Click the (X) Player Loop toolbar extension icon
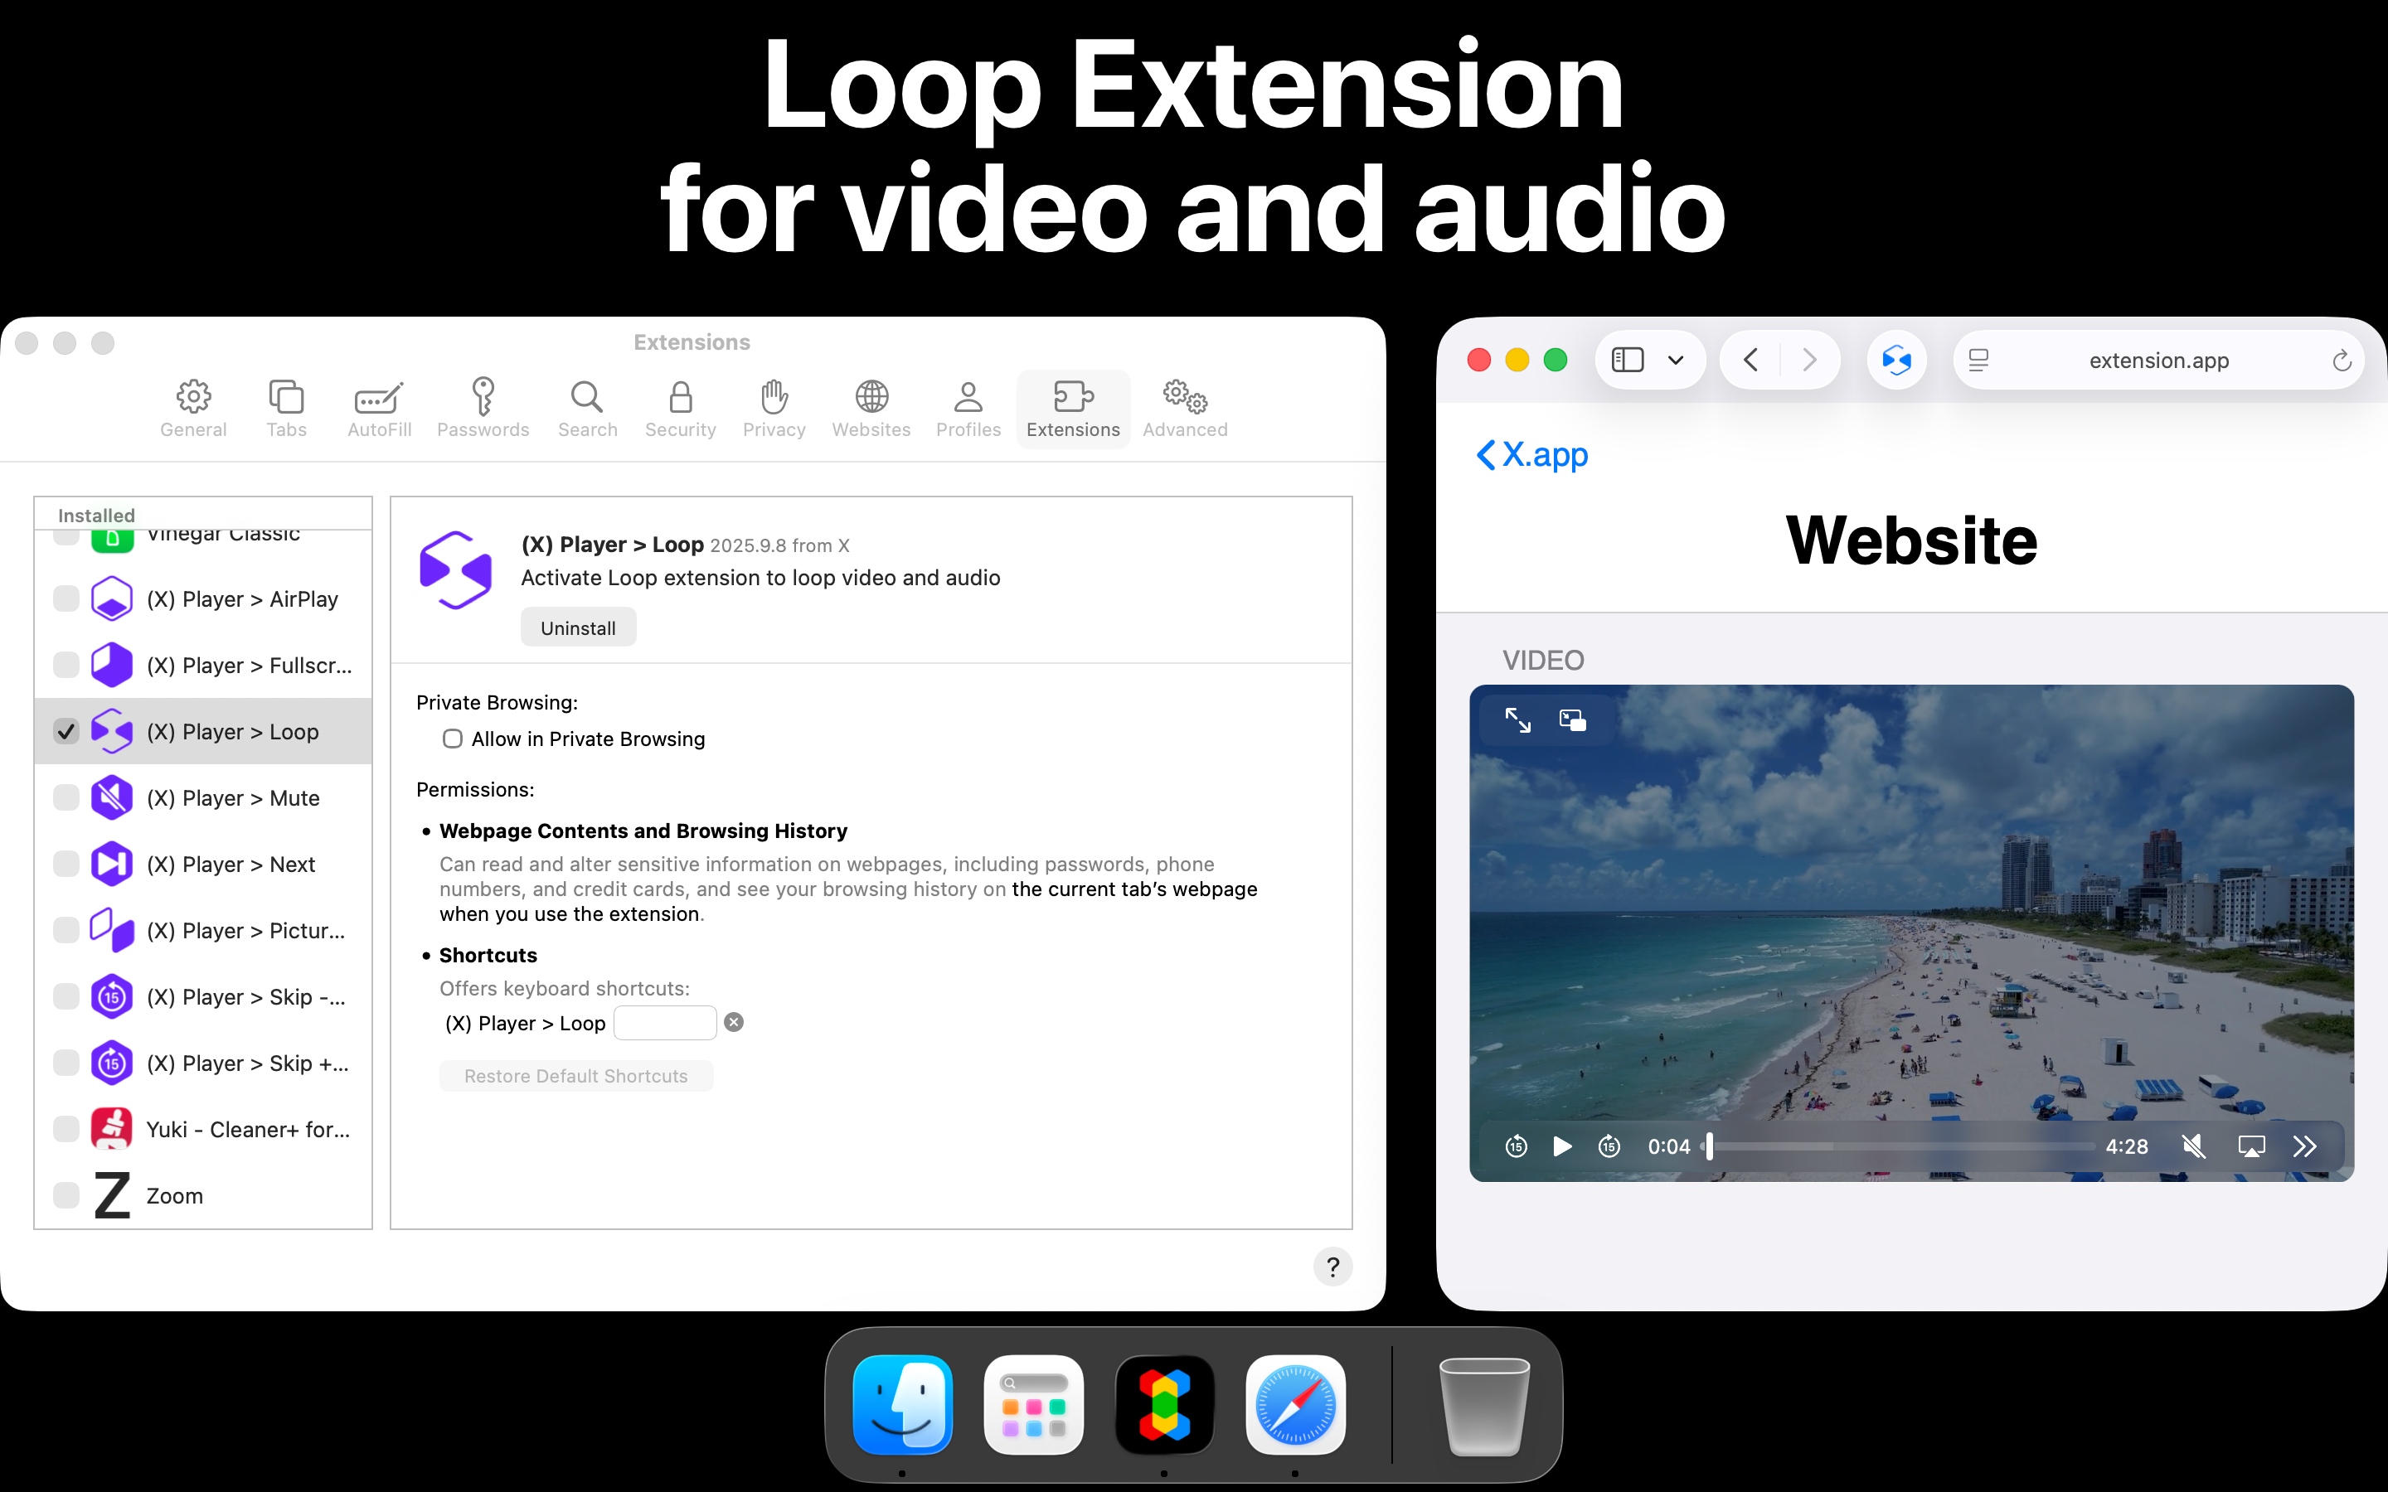Viewport: 2388px width, 1492px height. click(1895, 361)
